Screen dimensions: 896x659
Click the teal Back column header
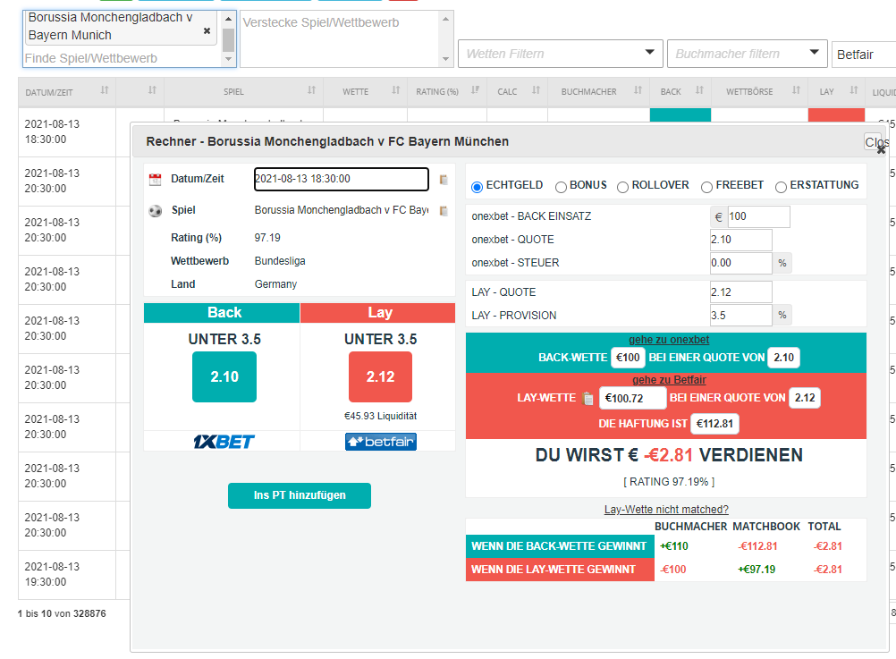[222, 313]
